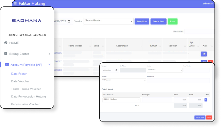Image resolution: width=222 pixels, height=129 pixels.
Task: Open the 1010101 - Kas Besar account dropdown
Action: (x=121, y=100)
